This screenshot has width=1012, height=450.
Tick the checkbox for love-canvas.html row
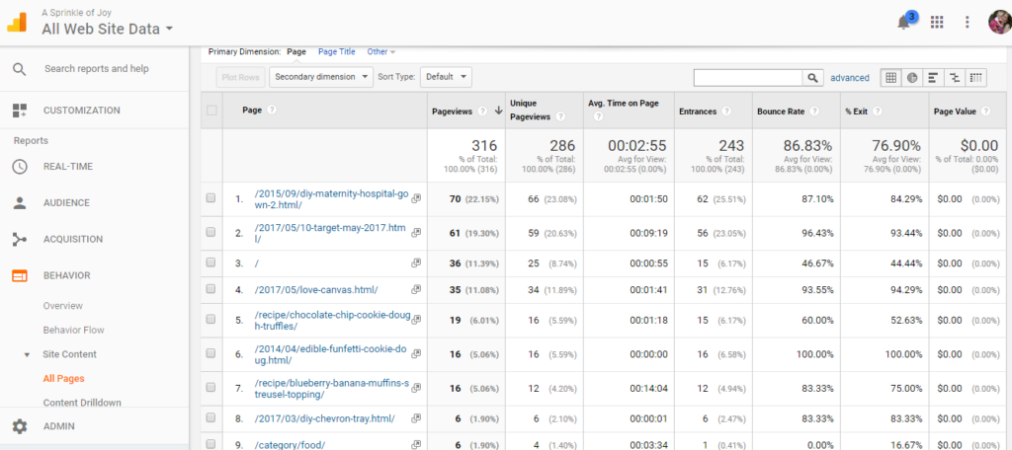click(x=211, y=289)
